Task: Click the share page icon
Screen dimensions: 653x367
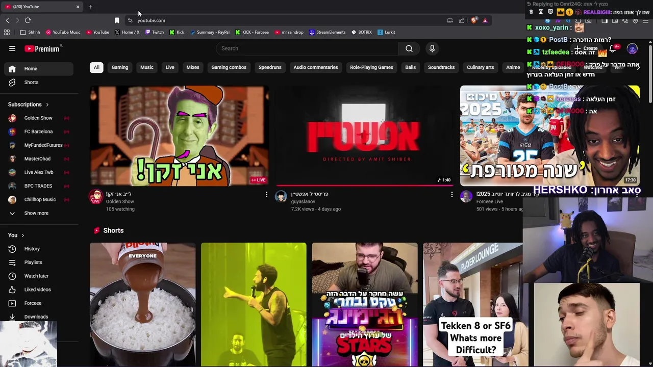Action: pos(461,20)
